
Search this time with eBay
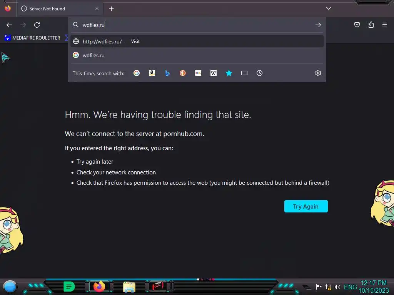pyautogui.click(x=198, y=73)
